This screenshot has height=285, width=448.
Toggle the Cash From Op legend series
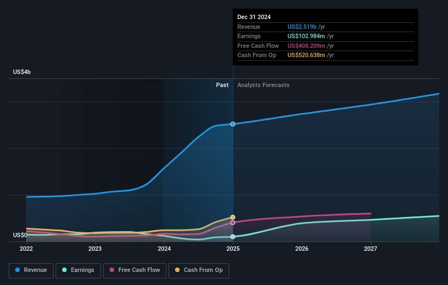[x=199, y=270]
